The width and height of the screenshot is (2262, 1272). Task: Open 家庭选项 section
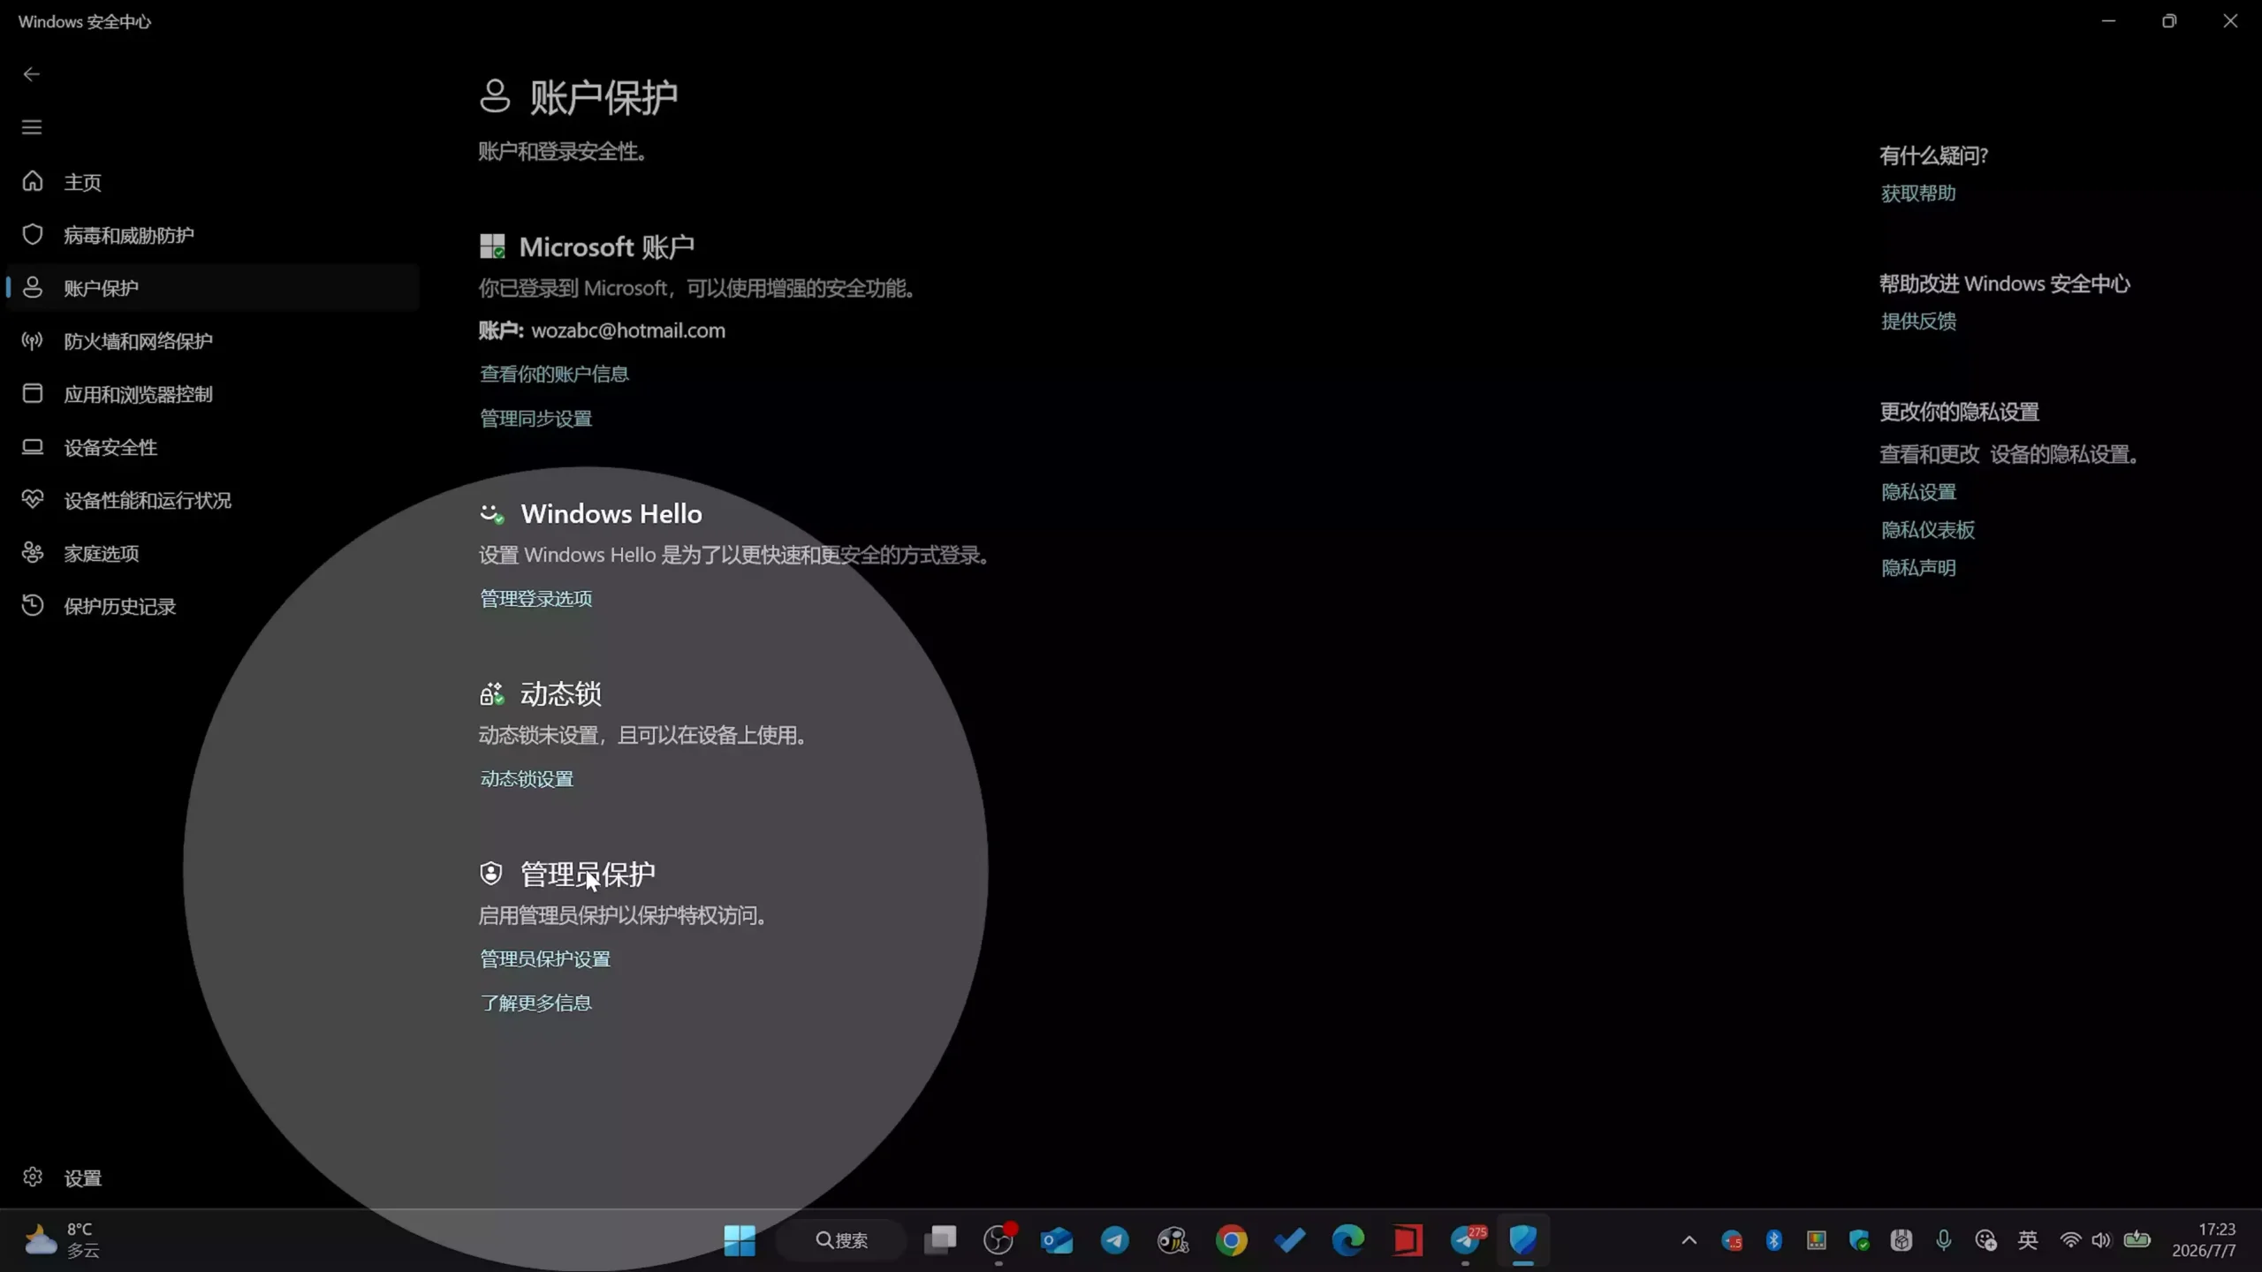[x=212, y=553]
